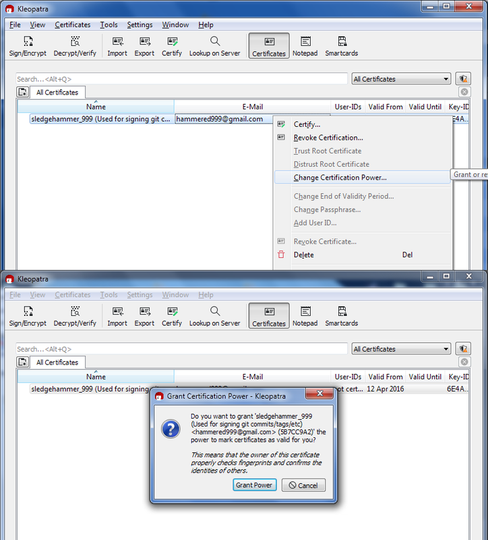Click new tab icon in top window
This screenshot has width=488, height=540.
(x=23, y=92)
